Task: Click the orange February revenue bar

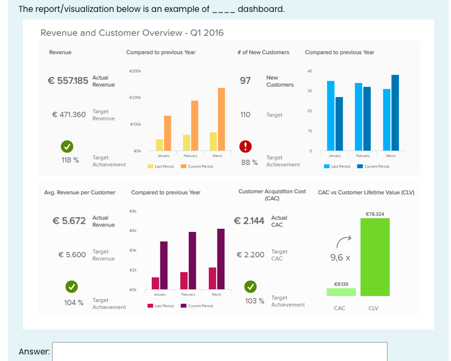Action: 195,125
